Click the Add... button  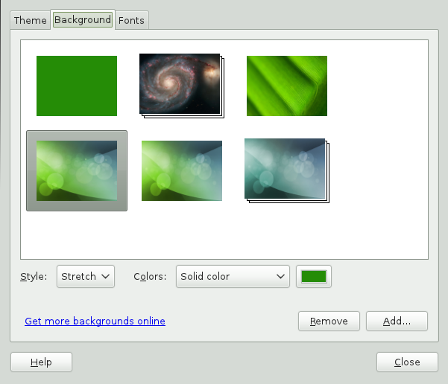click(397, 321)
